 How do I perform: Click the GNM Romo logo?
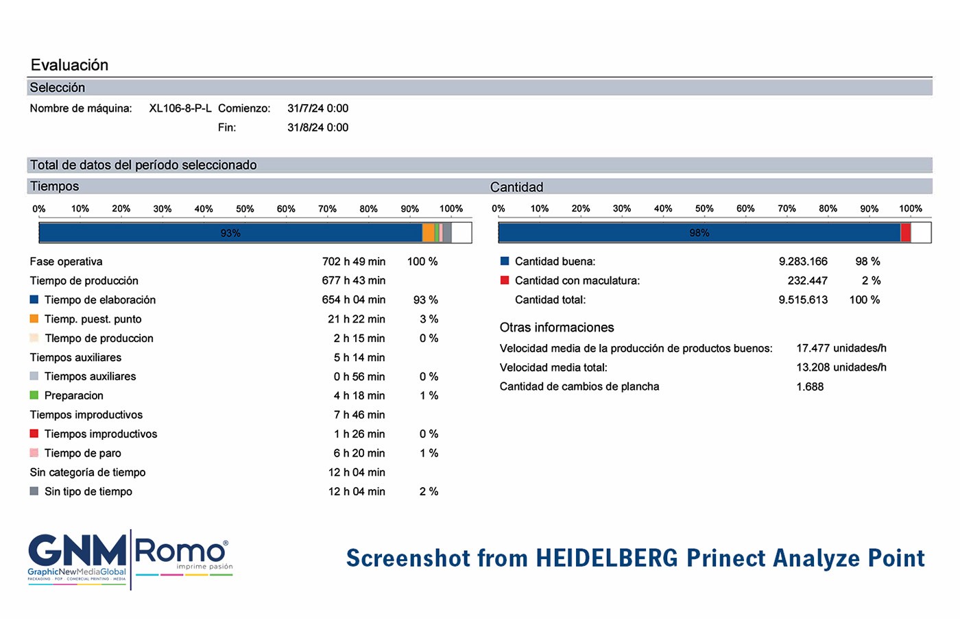[130, 559]
